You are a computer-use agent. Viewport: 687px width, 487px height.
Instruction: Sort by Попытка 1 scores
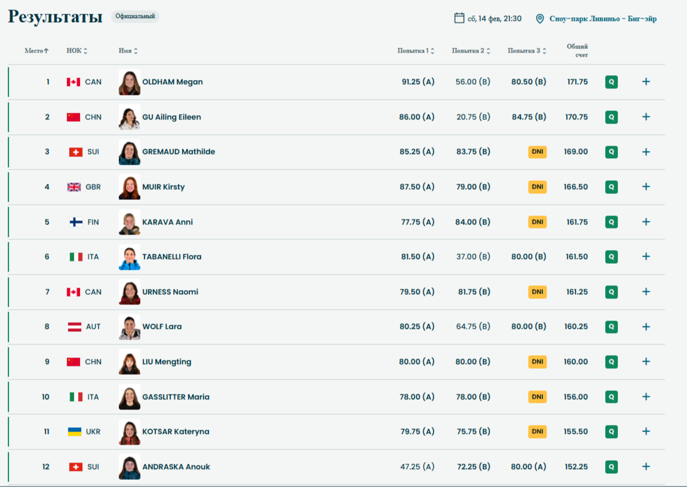(x=415, y=51)
